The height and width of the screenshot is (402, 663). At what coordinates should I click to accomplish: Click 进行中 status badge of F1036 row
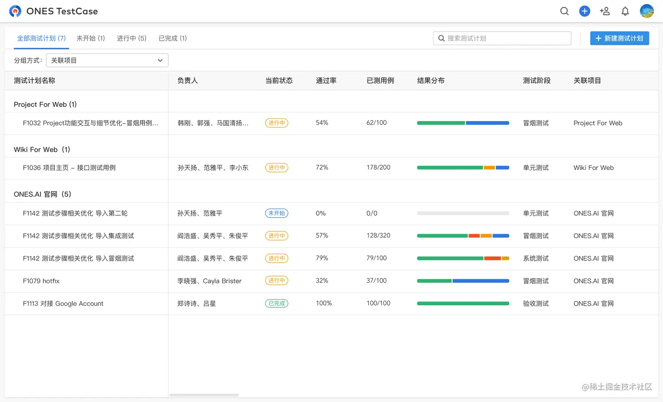277,168
